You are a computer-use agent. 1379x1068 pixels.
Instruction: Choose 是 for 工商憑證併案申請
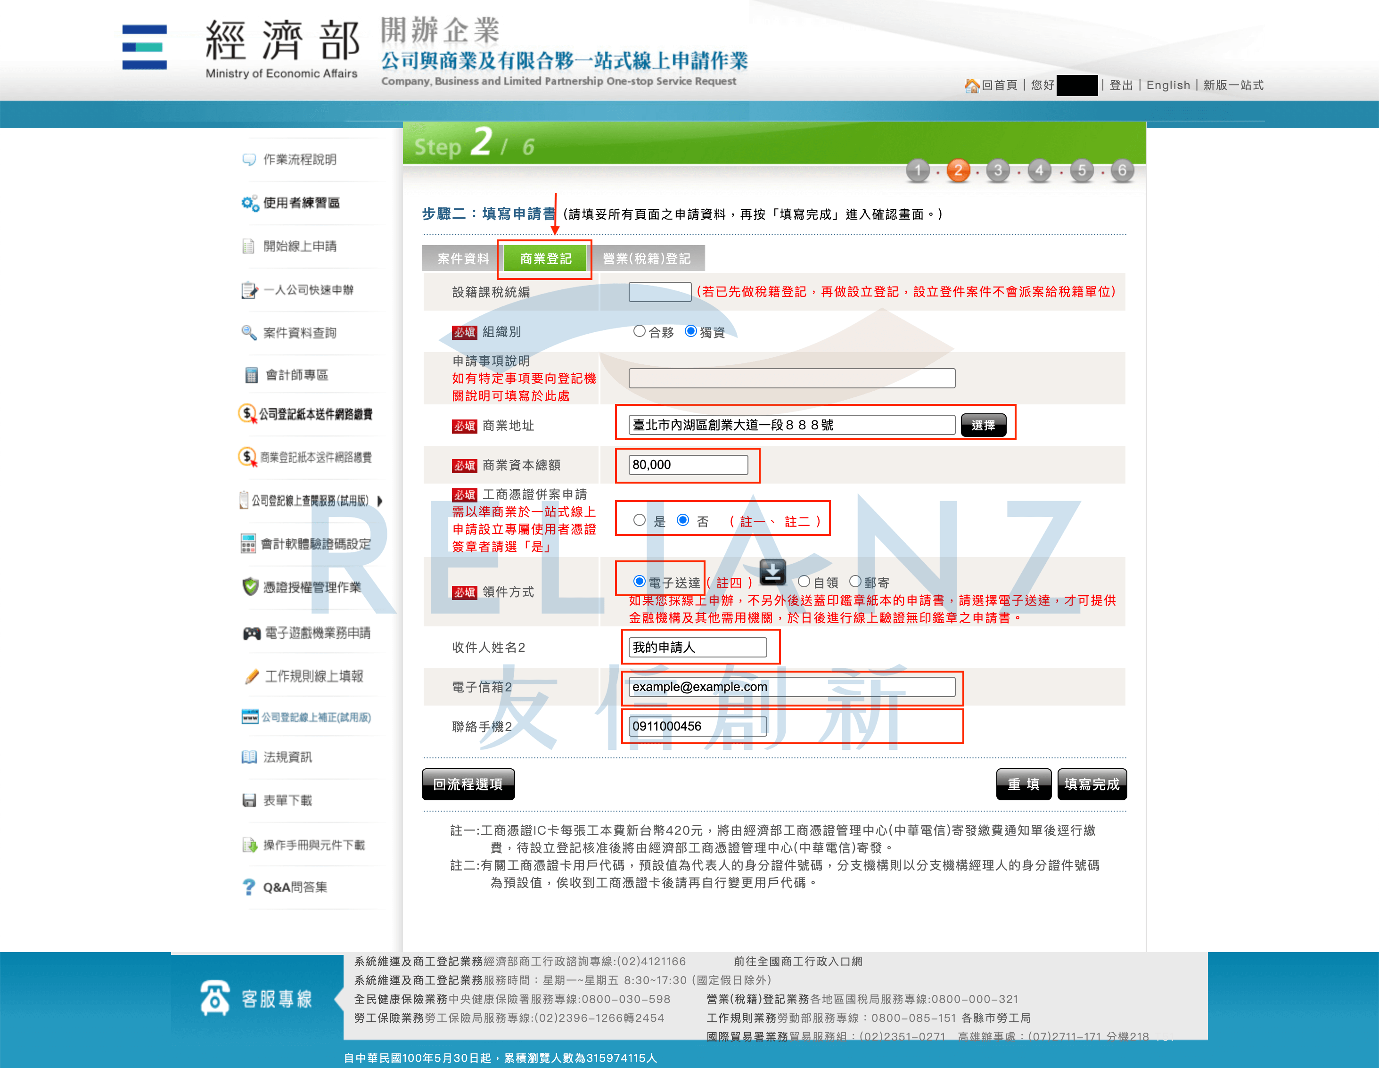(640, 520)
